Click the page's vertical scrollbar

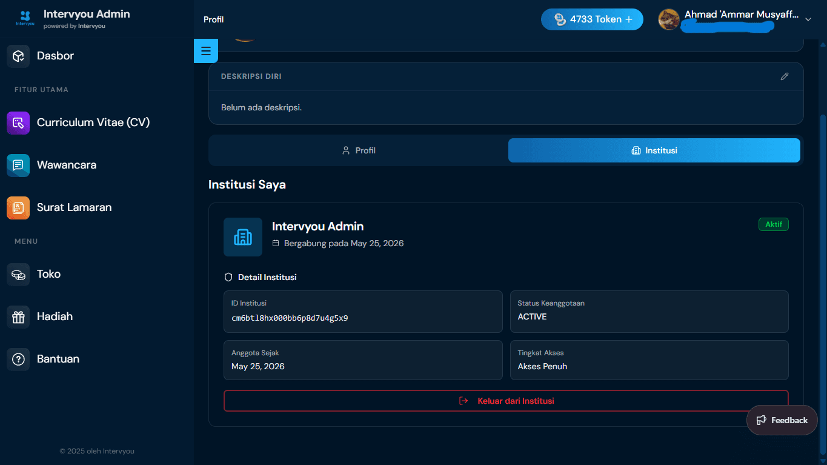tap(823, 285)
